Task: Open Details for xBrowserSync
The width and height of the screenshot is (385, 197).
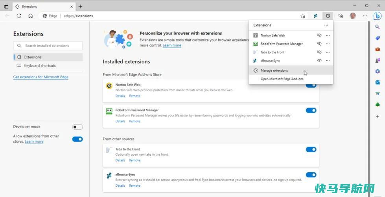Action: tap(120, 186)
